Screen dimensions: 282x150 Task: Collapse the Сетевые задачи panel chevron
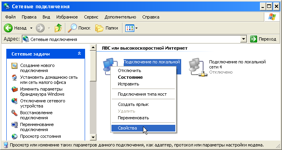tap(79, 54)
